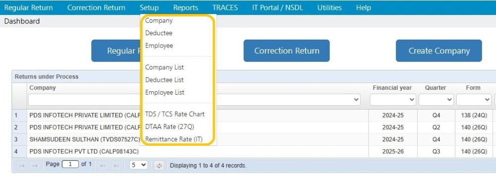
Task: Open Company List from Setup menu
Action: tap(165, 67)
